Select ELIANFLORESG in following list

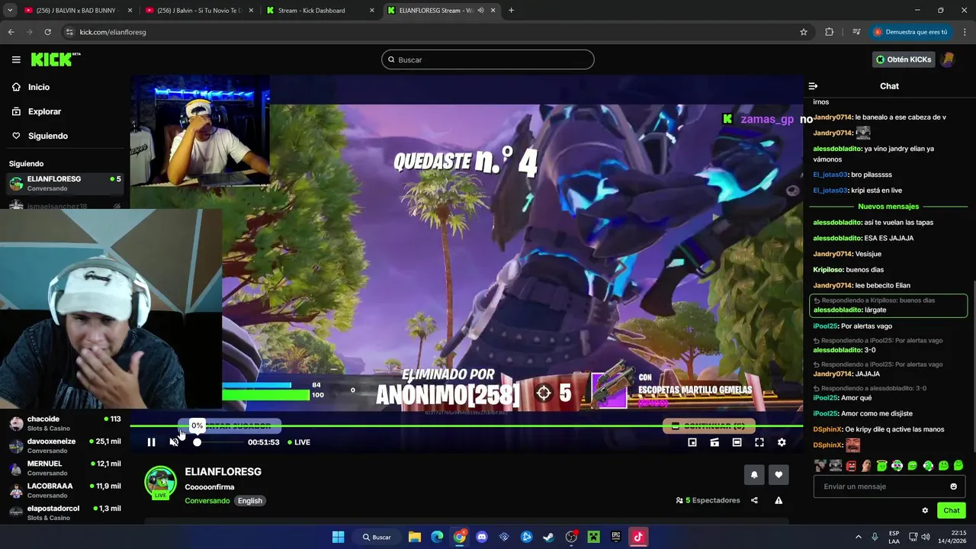pos(64,183)
